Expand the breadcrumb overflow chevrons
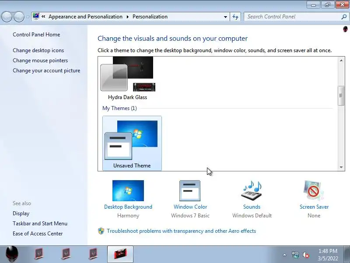Image resolution: width=350 pixels, height=263 pixels. (43, 17)
